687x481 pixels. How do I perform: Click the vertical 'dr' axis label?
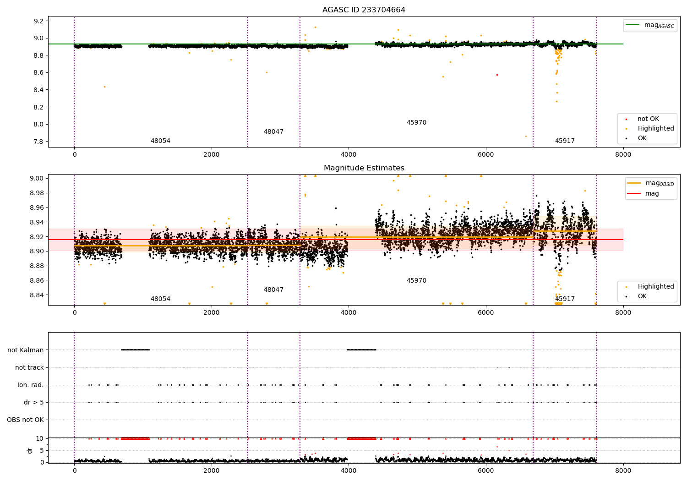[30, 450]
